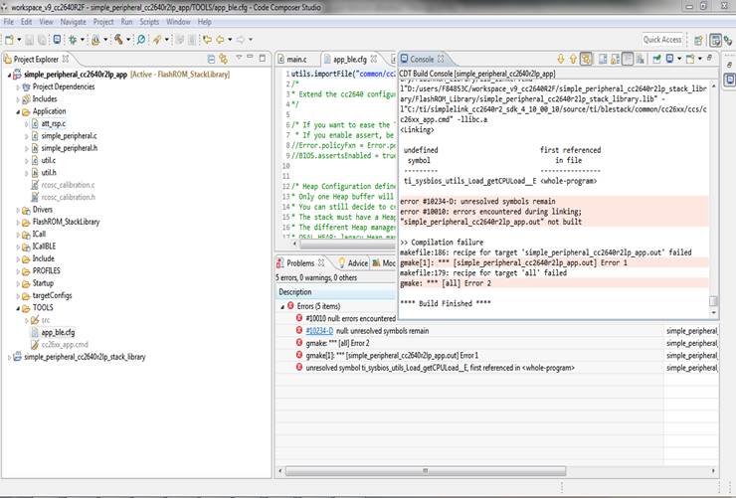The image size is (736, 498).
Task: Open the Run menu
Action: tap(126, 22)
